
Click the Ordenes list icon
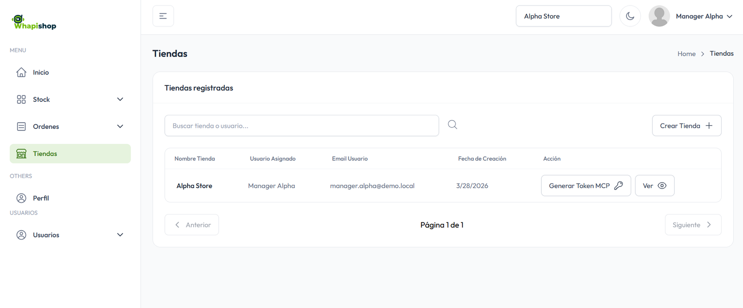coord(21,126)
